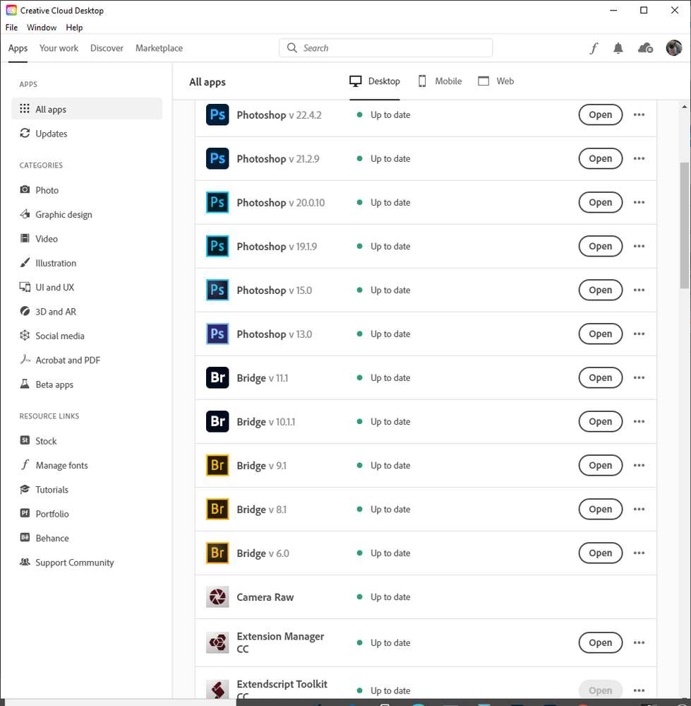Open Photoshop v 13.0
The height and width of the screenshot is (706, 691).
coord(600,334)
